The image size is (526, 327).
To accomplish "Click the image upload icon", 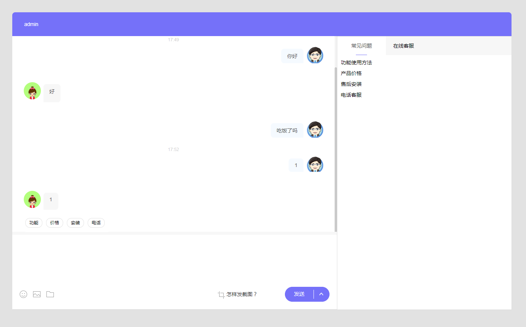I will [x=37, y=294].
